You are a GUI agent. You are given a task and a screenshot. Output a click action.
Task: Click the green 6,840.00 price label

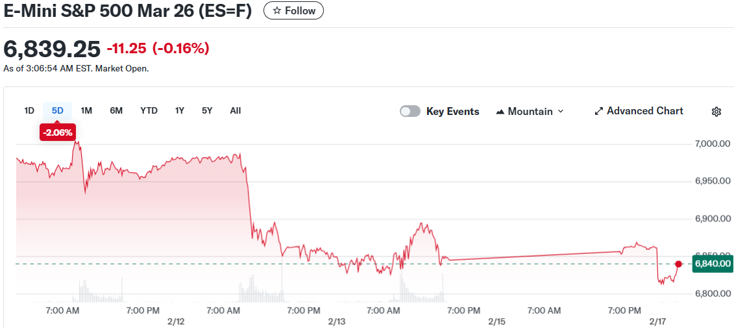(x=713, y=264)
